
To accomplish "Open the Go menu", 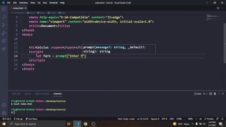I will tap(39, 3).
